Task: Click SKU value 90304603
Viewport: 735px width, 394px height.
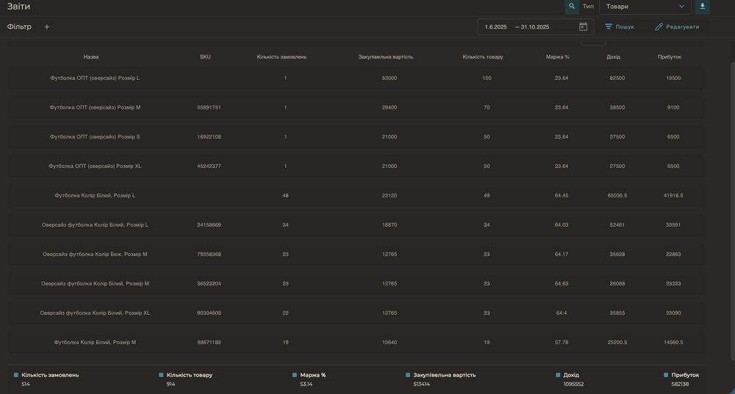Action: point(209,313)
